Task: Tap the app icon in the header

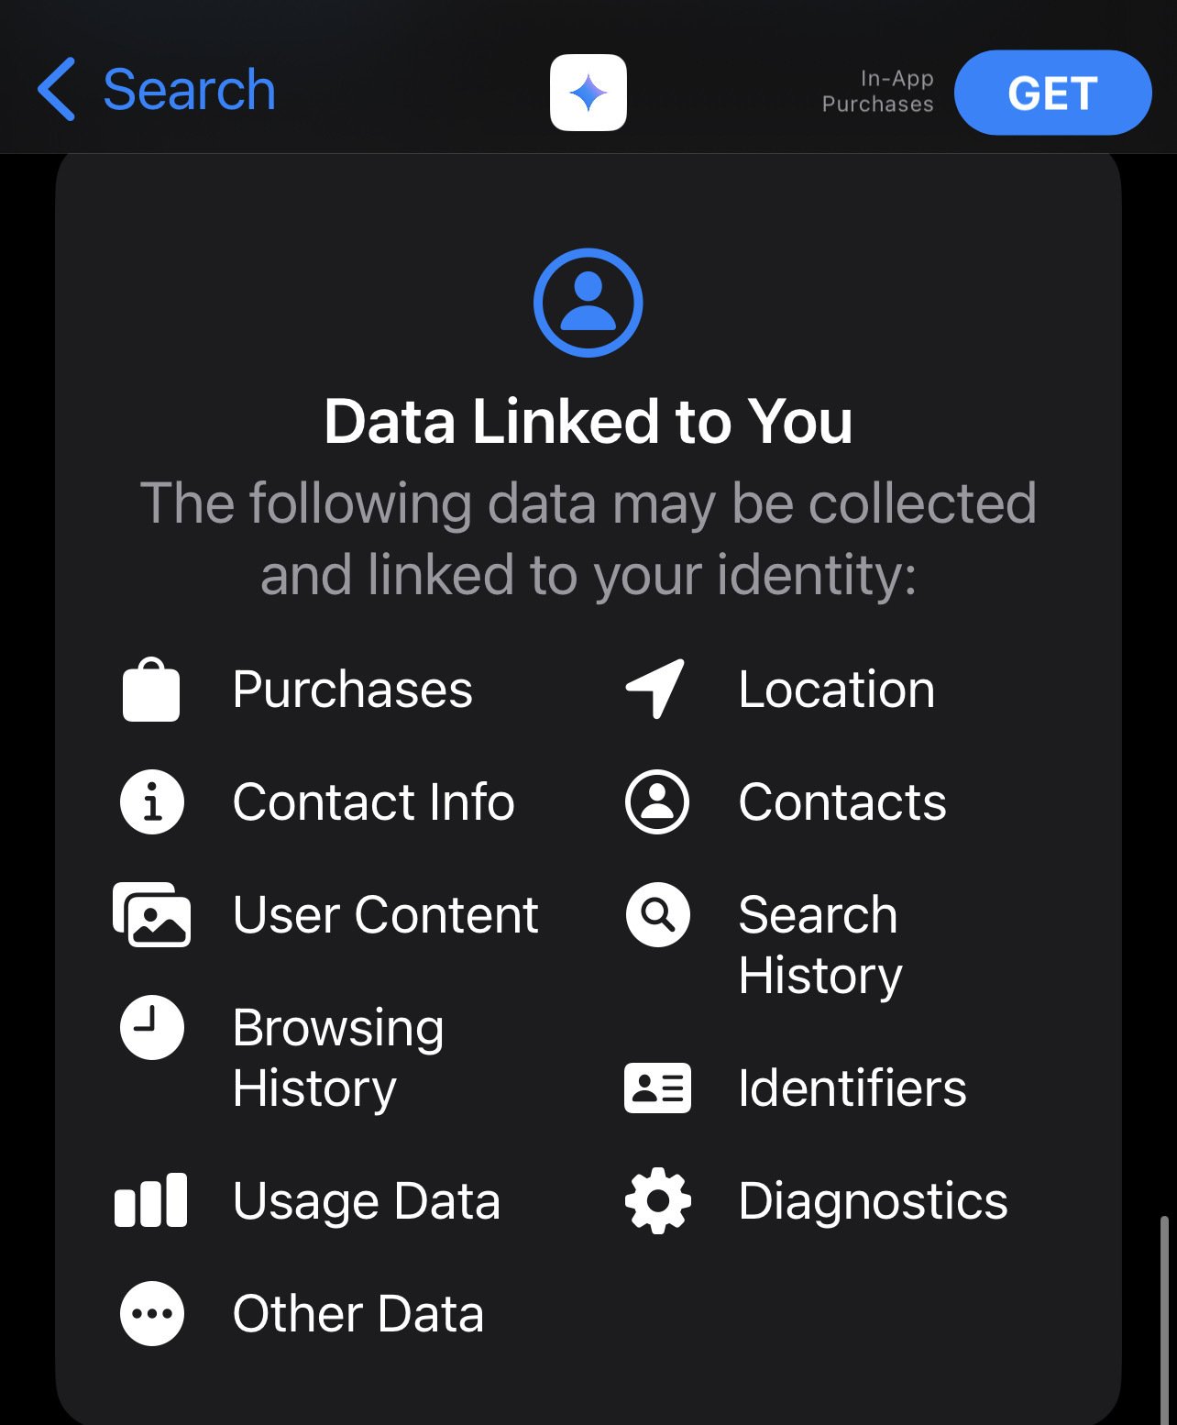Action: 588,93
